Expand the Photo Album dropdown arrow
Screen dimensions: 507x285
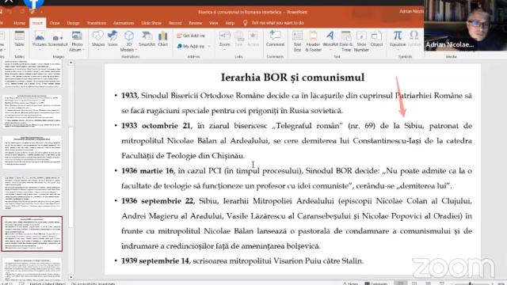click(x=83, y=50)
